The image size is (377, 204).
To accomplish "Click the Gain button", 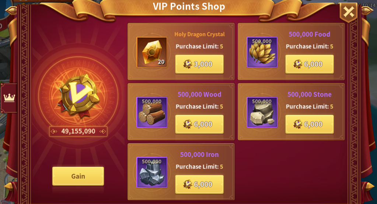I will click(78, 176).
